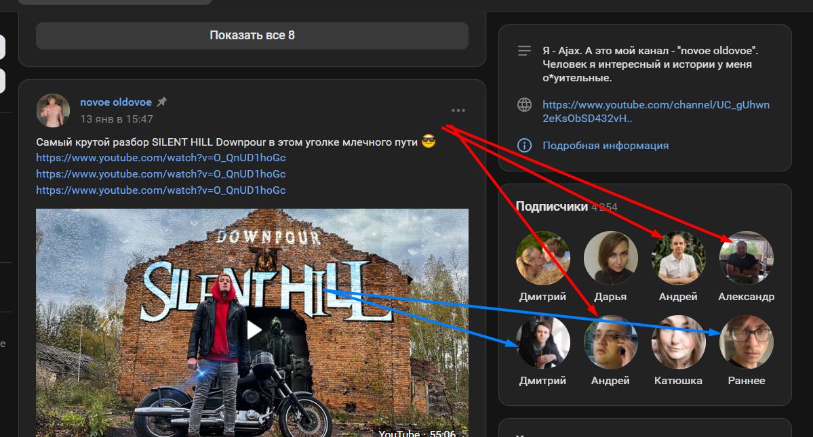Open the YouTube channel link in community info
Image resolution: width=813 pixels, height=437 pixels.
[656, 111]
